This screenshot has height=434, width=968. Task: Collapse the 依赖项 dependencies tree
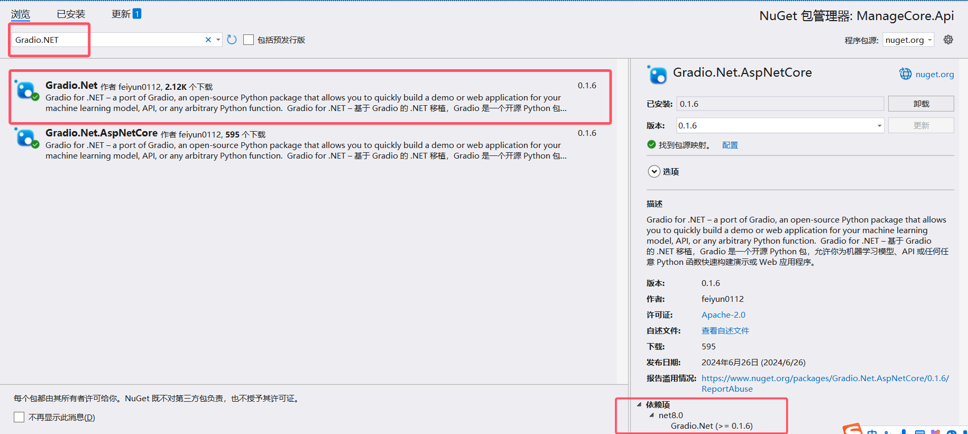(x=639, y=404)
